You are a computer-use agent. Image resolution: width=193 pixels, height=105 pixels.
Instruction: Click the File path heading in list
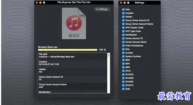click(43, 54)
